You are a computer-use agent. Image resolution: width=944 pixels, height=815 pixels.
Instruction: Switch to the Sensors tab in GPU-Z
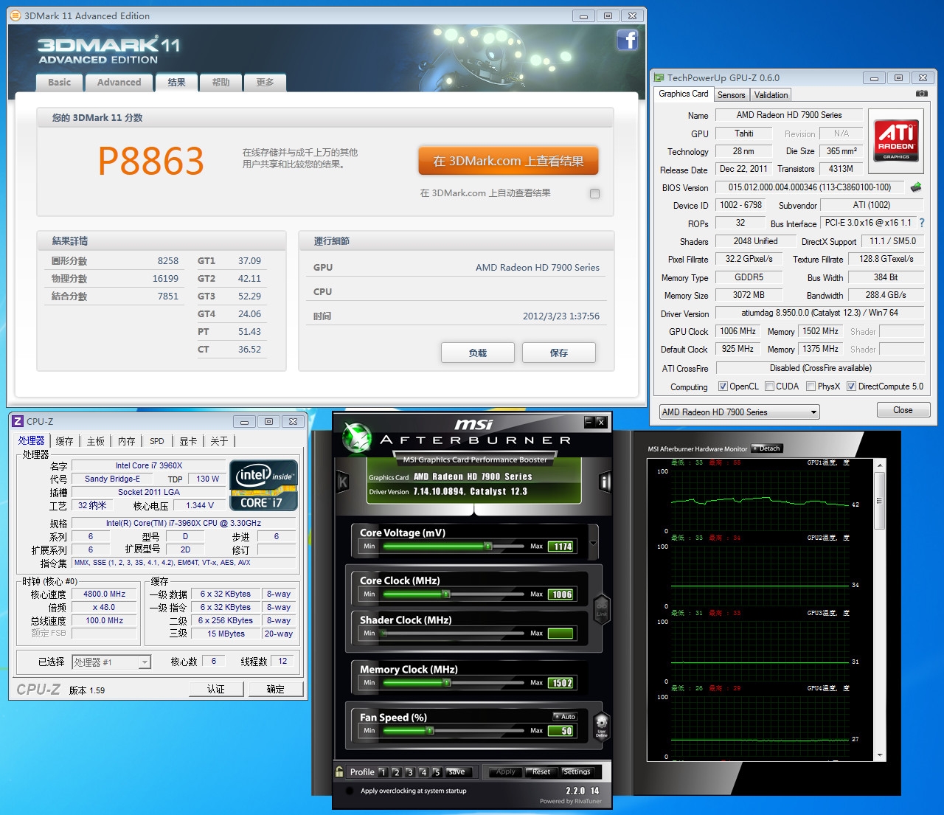coord(731,95)
